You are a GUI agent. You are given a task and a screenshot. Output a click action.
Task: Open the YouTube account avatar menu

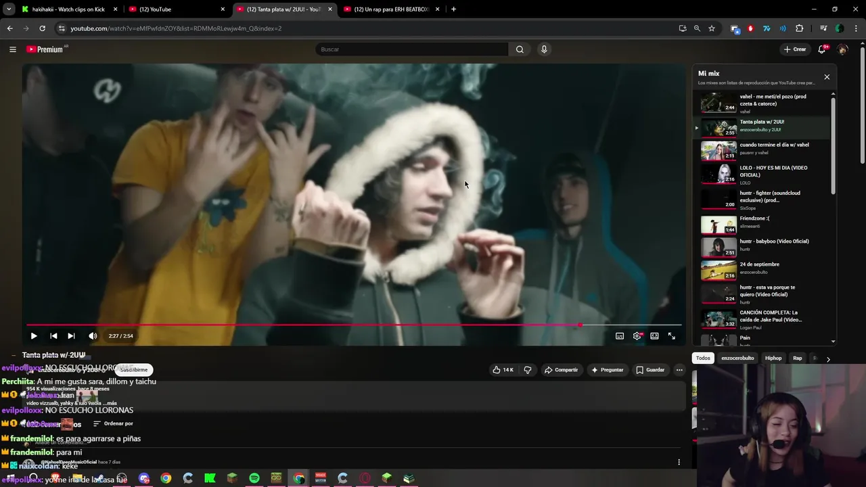[842, 49]
